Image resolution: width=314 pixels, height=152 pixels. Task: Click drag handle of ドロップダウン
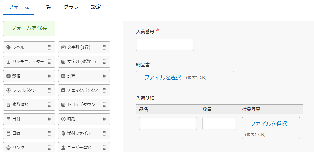105,105
